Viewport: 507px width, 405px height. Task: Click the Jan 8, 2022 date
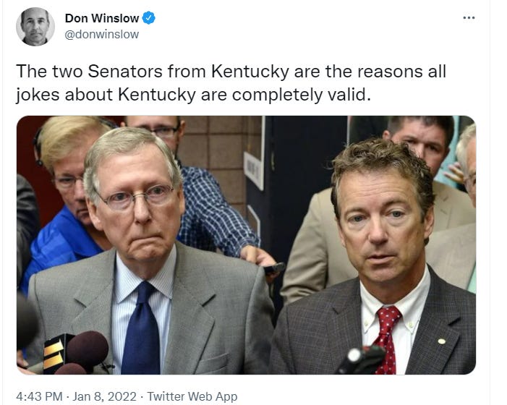(104, 396)
